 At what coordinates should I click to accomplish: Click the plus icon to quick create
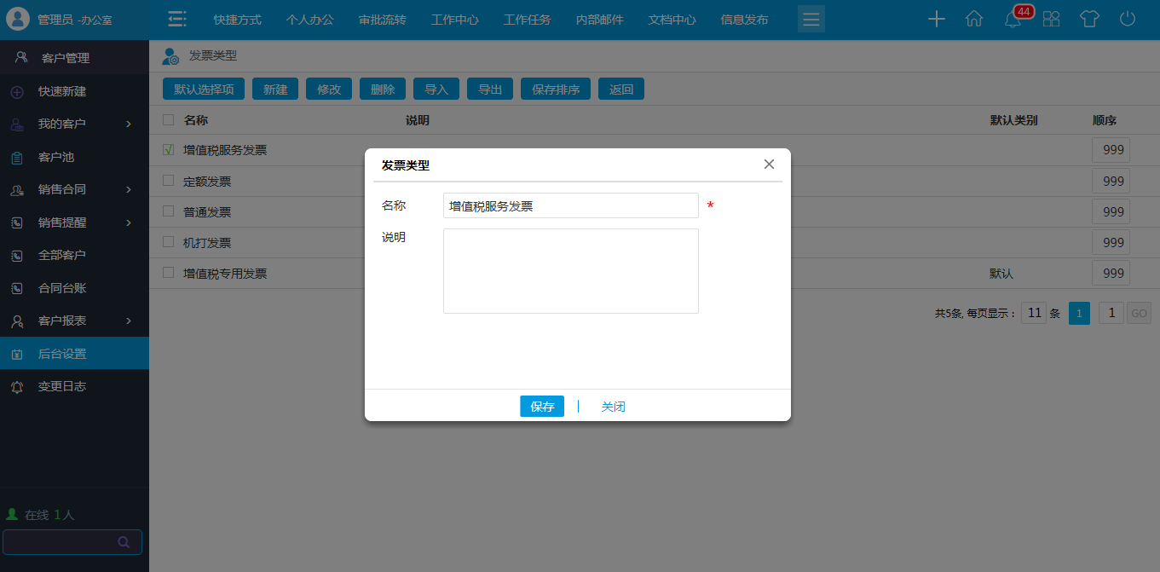pos(936,18)
